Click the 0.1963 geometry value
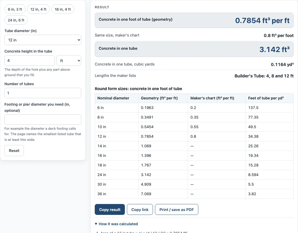The height and width of the screenshot is (233, 298). tap(147, 108)
